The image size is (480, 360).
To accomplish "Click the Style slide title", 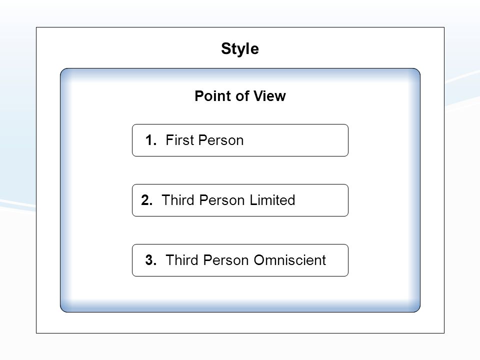I will pyautogui.click(x=240, y=48).
